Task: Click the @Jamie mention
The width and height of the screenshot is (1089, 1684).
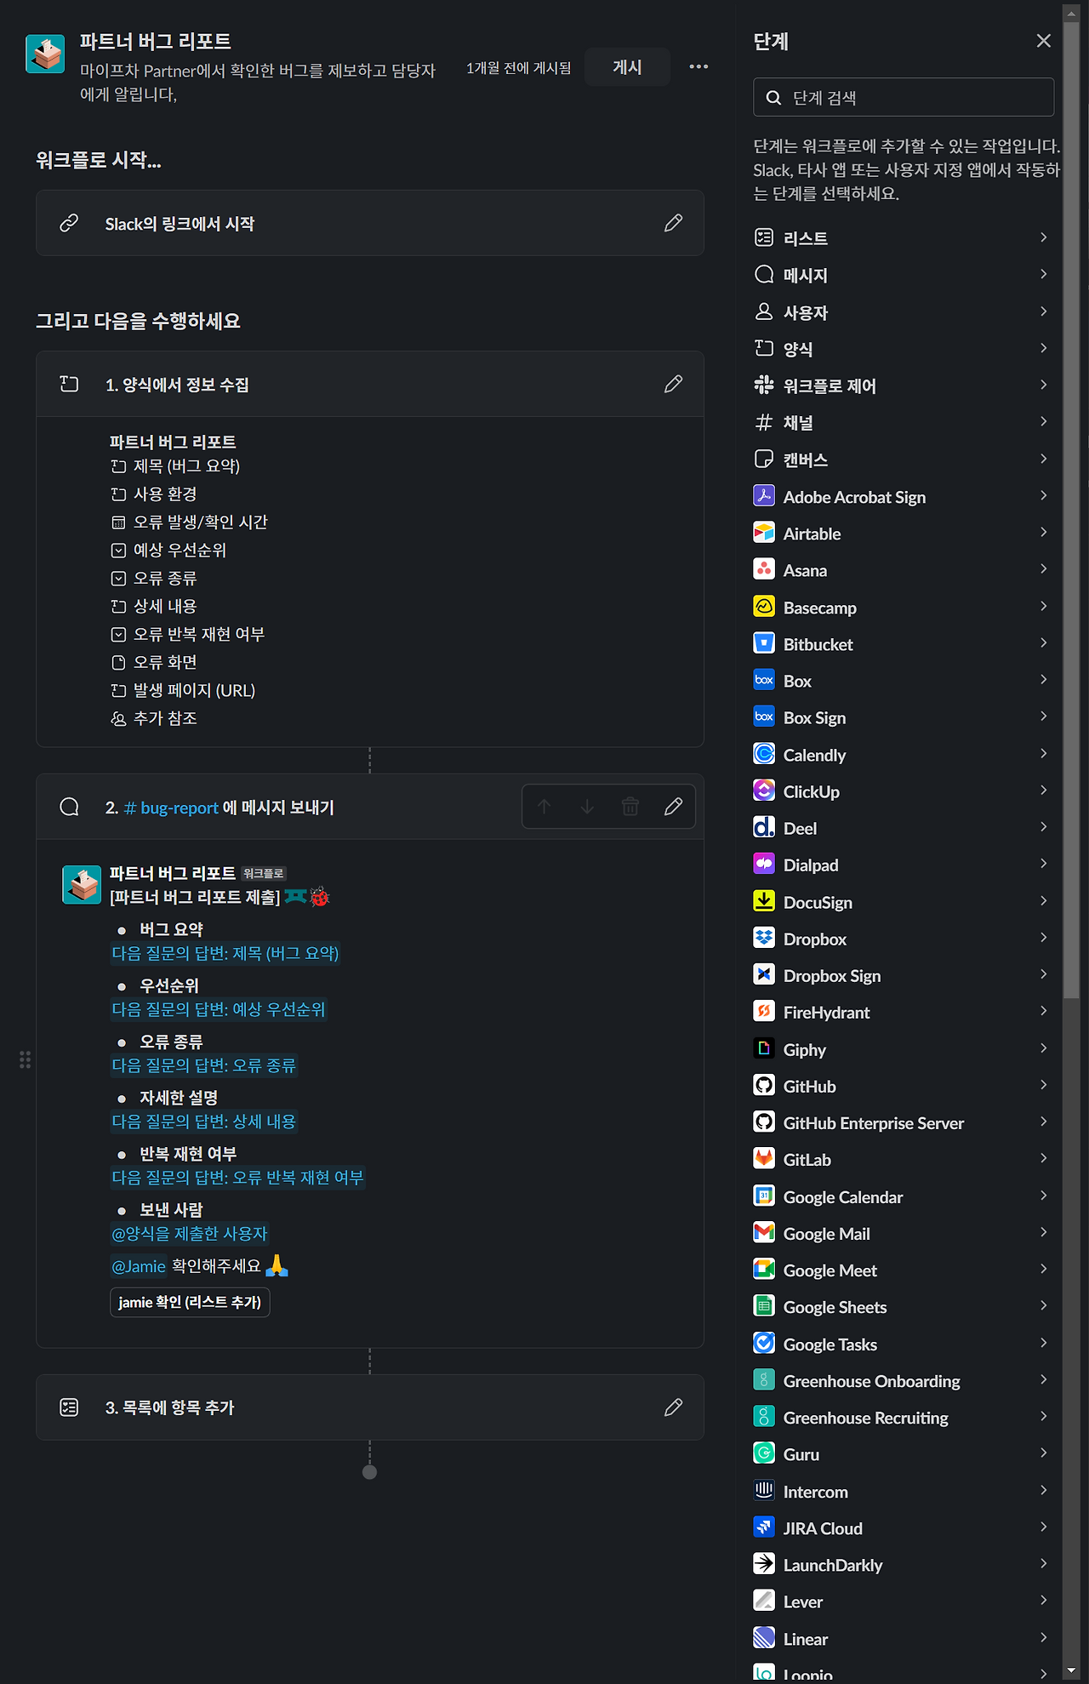Action: coord(139,1266)
